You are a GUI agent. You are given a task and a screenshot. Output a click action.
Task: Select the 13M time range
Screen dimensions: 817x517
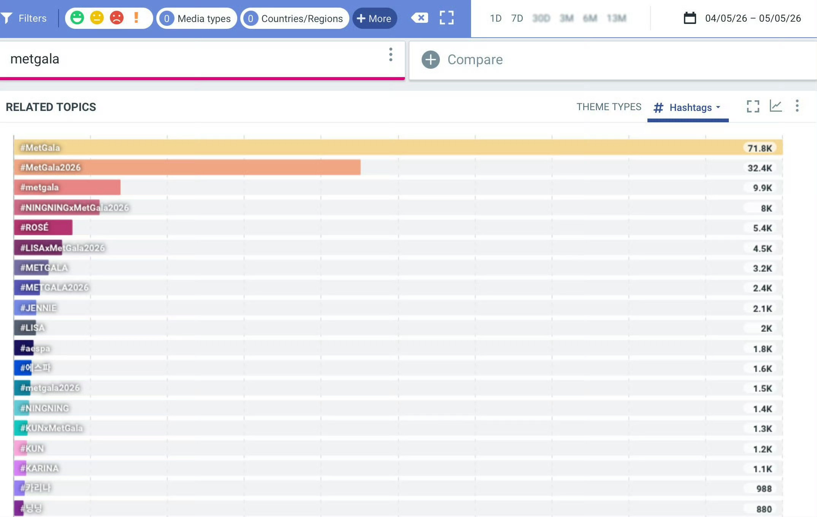click(x=616, y=18)
